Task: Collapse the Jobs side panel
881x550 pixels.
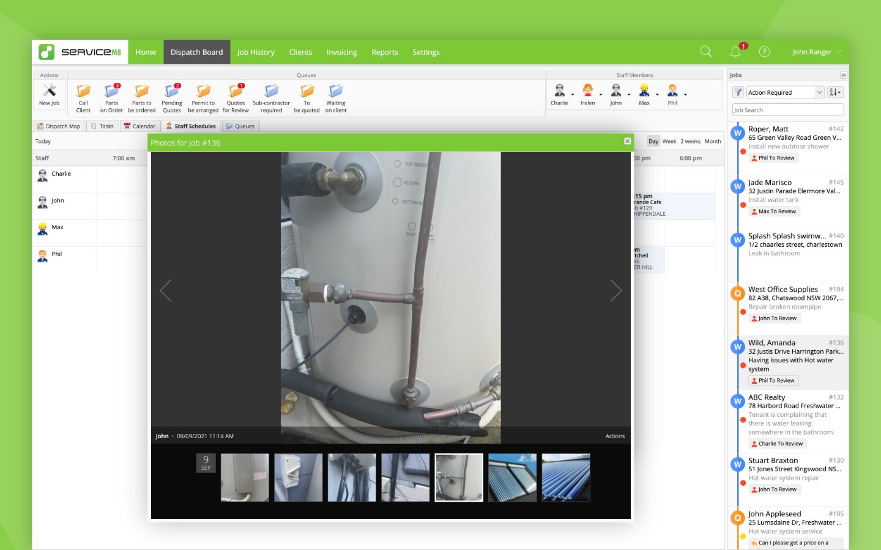Action: 843,75
